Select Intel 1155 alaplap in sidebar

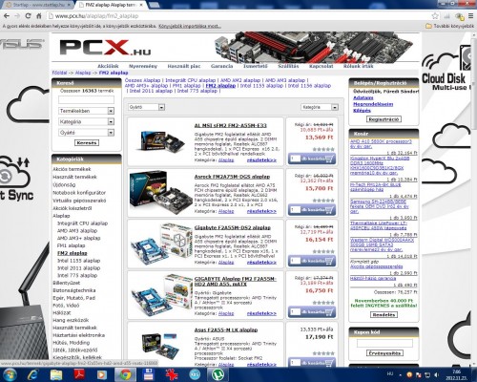pos(78,261)
